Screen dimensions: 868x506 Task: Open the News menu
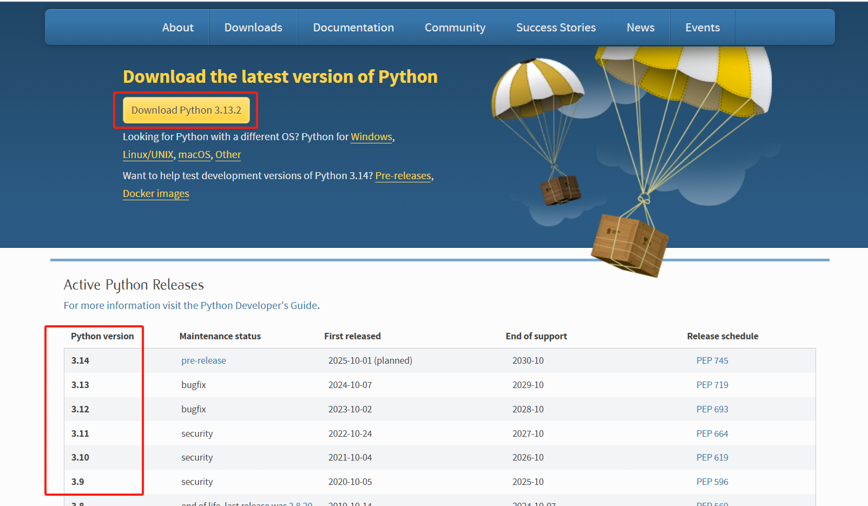tap(641, 28)
